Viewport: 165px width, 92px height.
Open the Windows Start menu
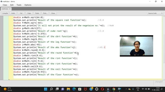coord(46,89)
